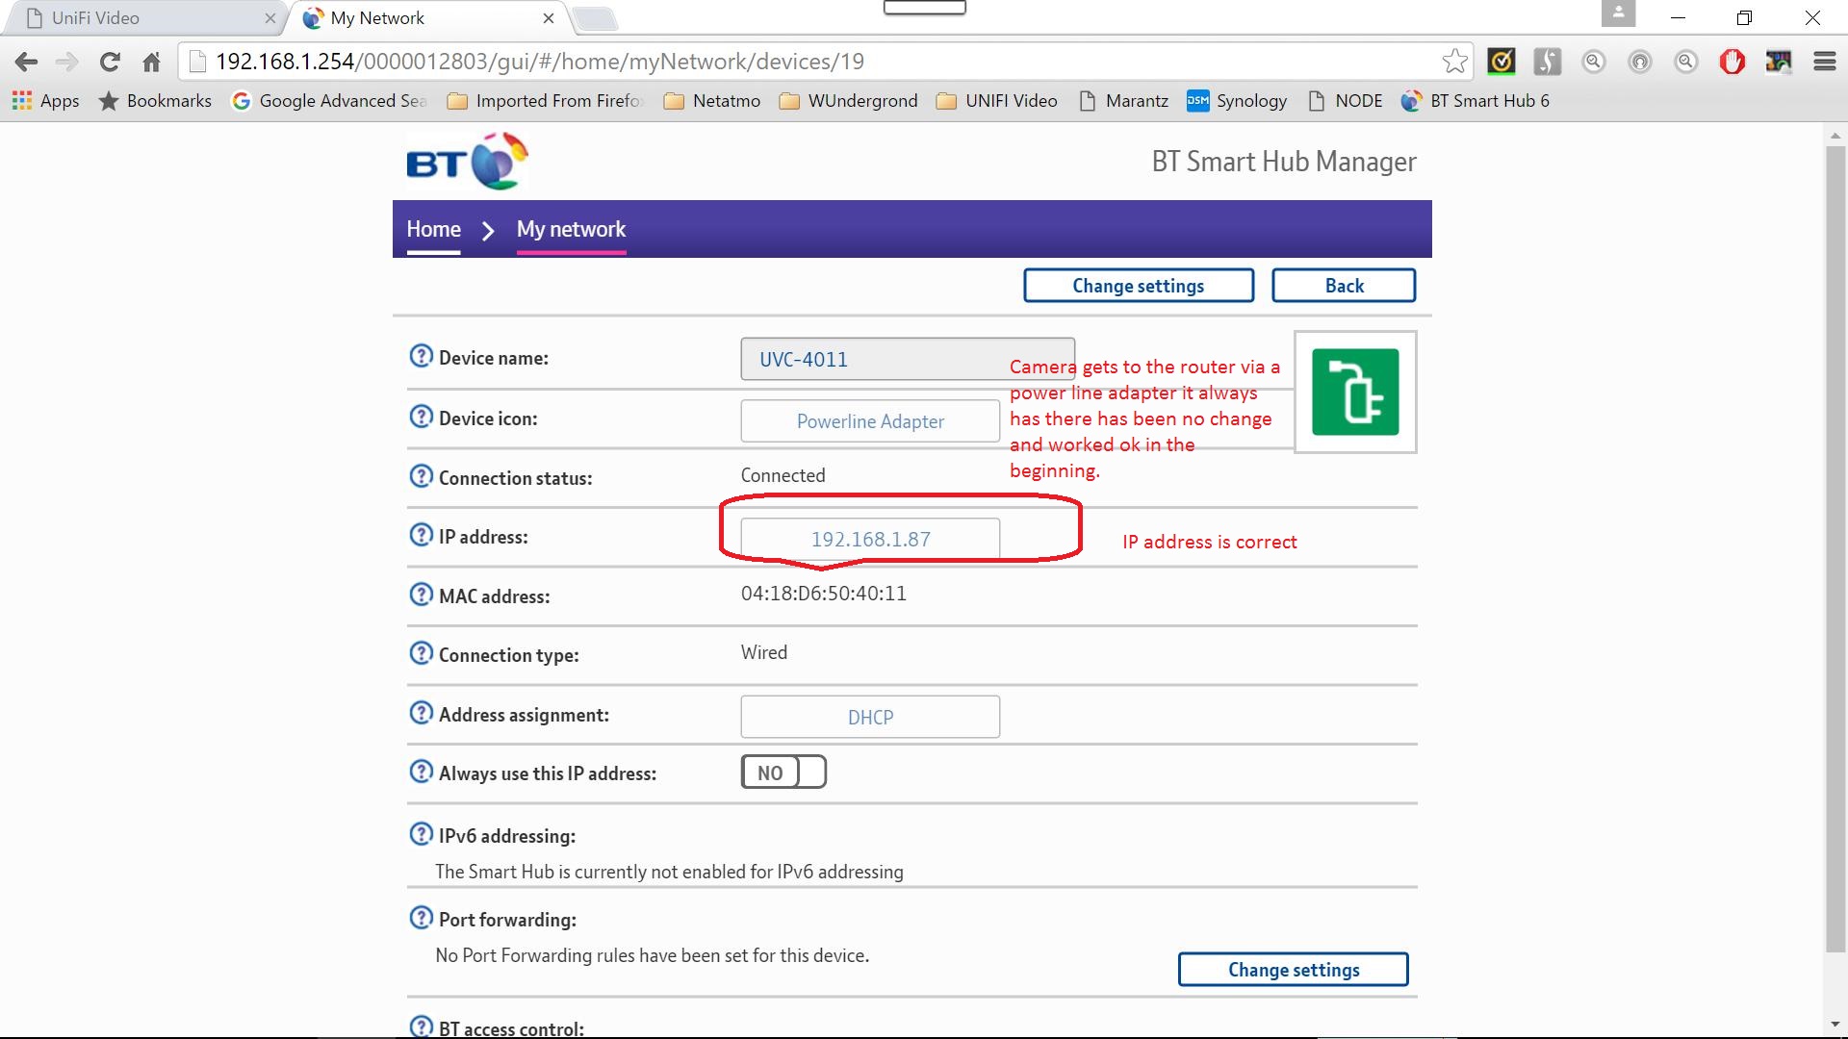
Task: Click the page vertical scrollbar
Action: pyautogui.click(x=1835, y=548)
